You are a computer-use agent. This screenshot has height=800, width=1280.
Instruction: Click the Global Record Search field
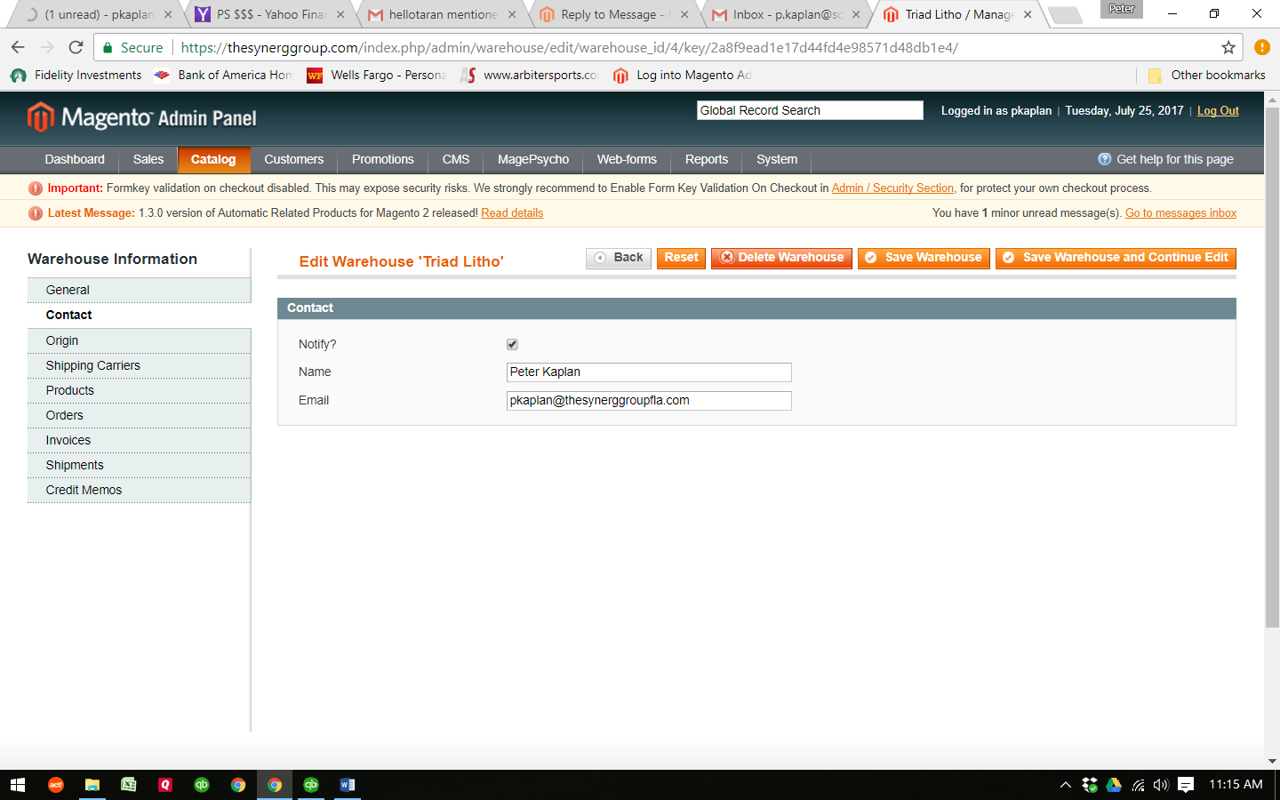[809, 109]
